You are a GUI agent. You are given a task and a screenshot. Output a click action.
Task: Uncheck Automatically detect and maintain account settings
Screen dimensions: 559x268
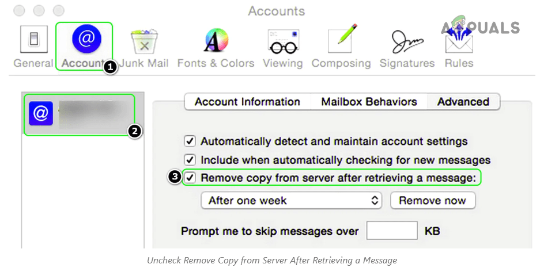click(x=190, y=141)
